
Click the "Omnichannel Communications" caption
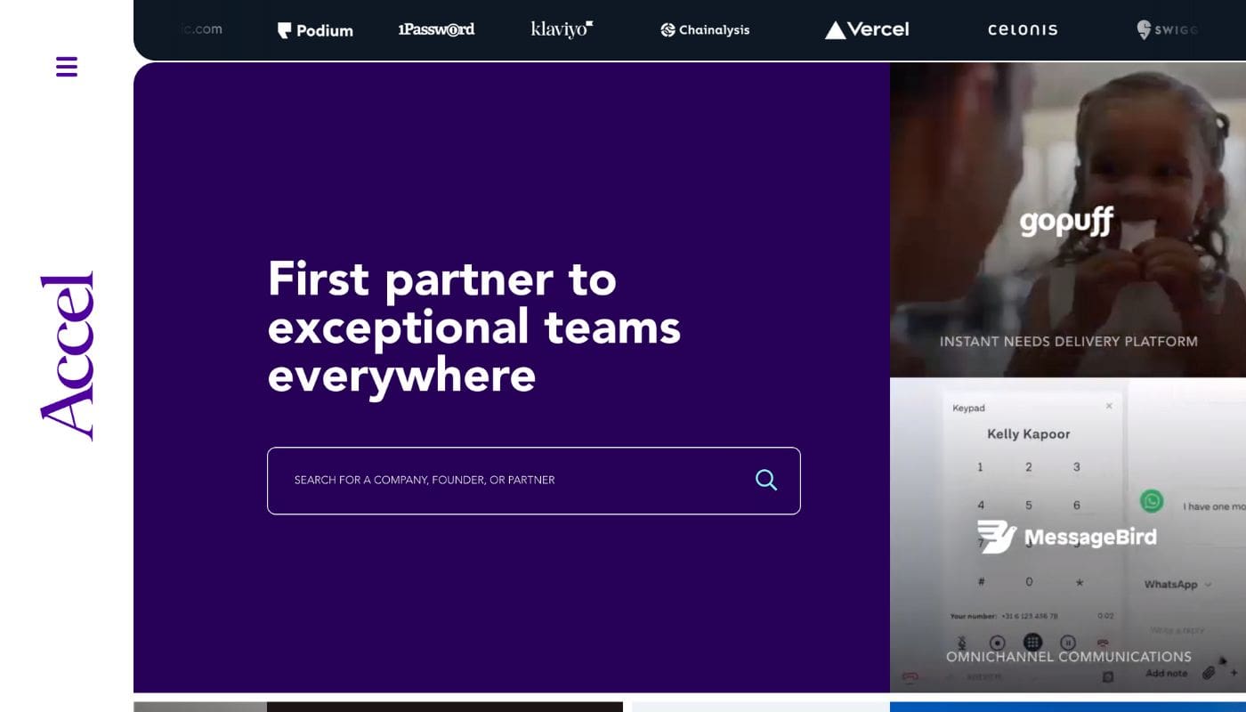1069,657
